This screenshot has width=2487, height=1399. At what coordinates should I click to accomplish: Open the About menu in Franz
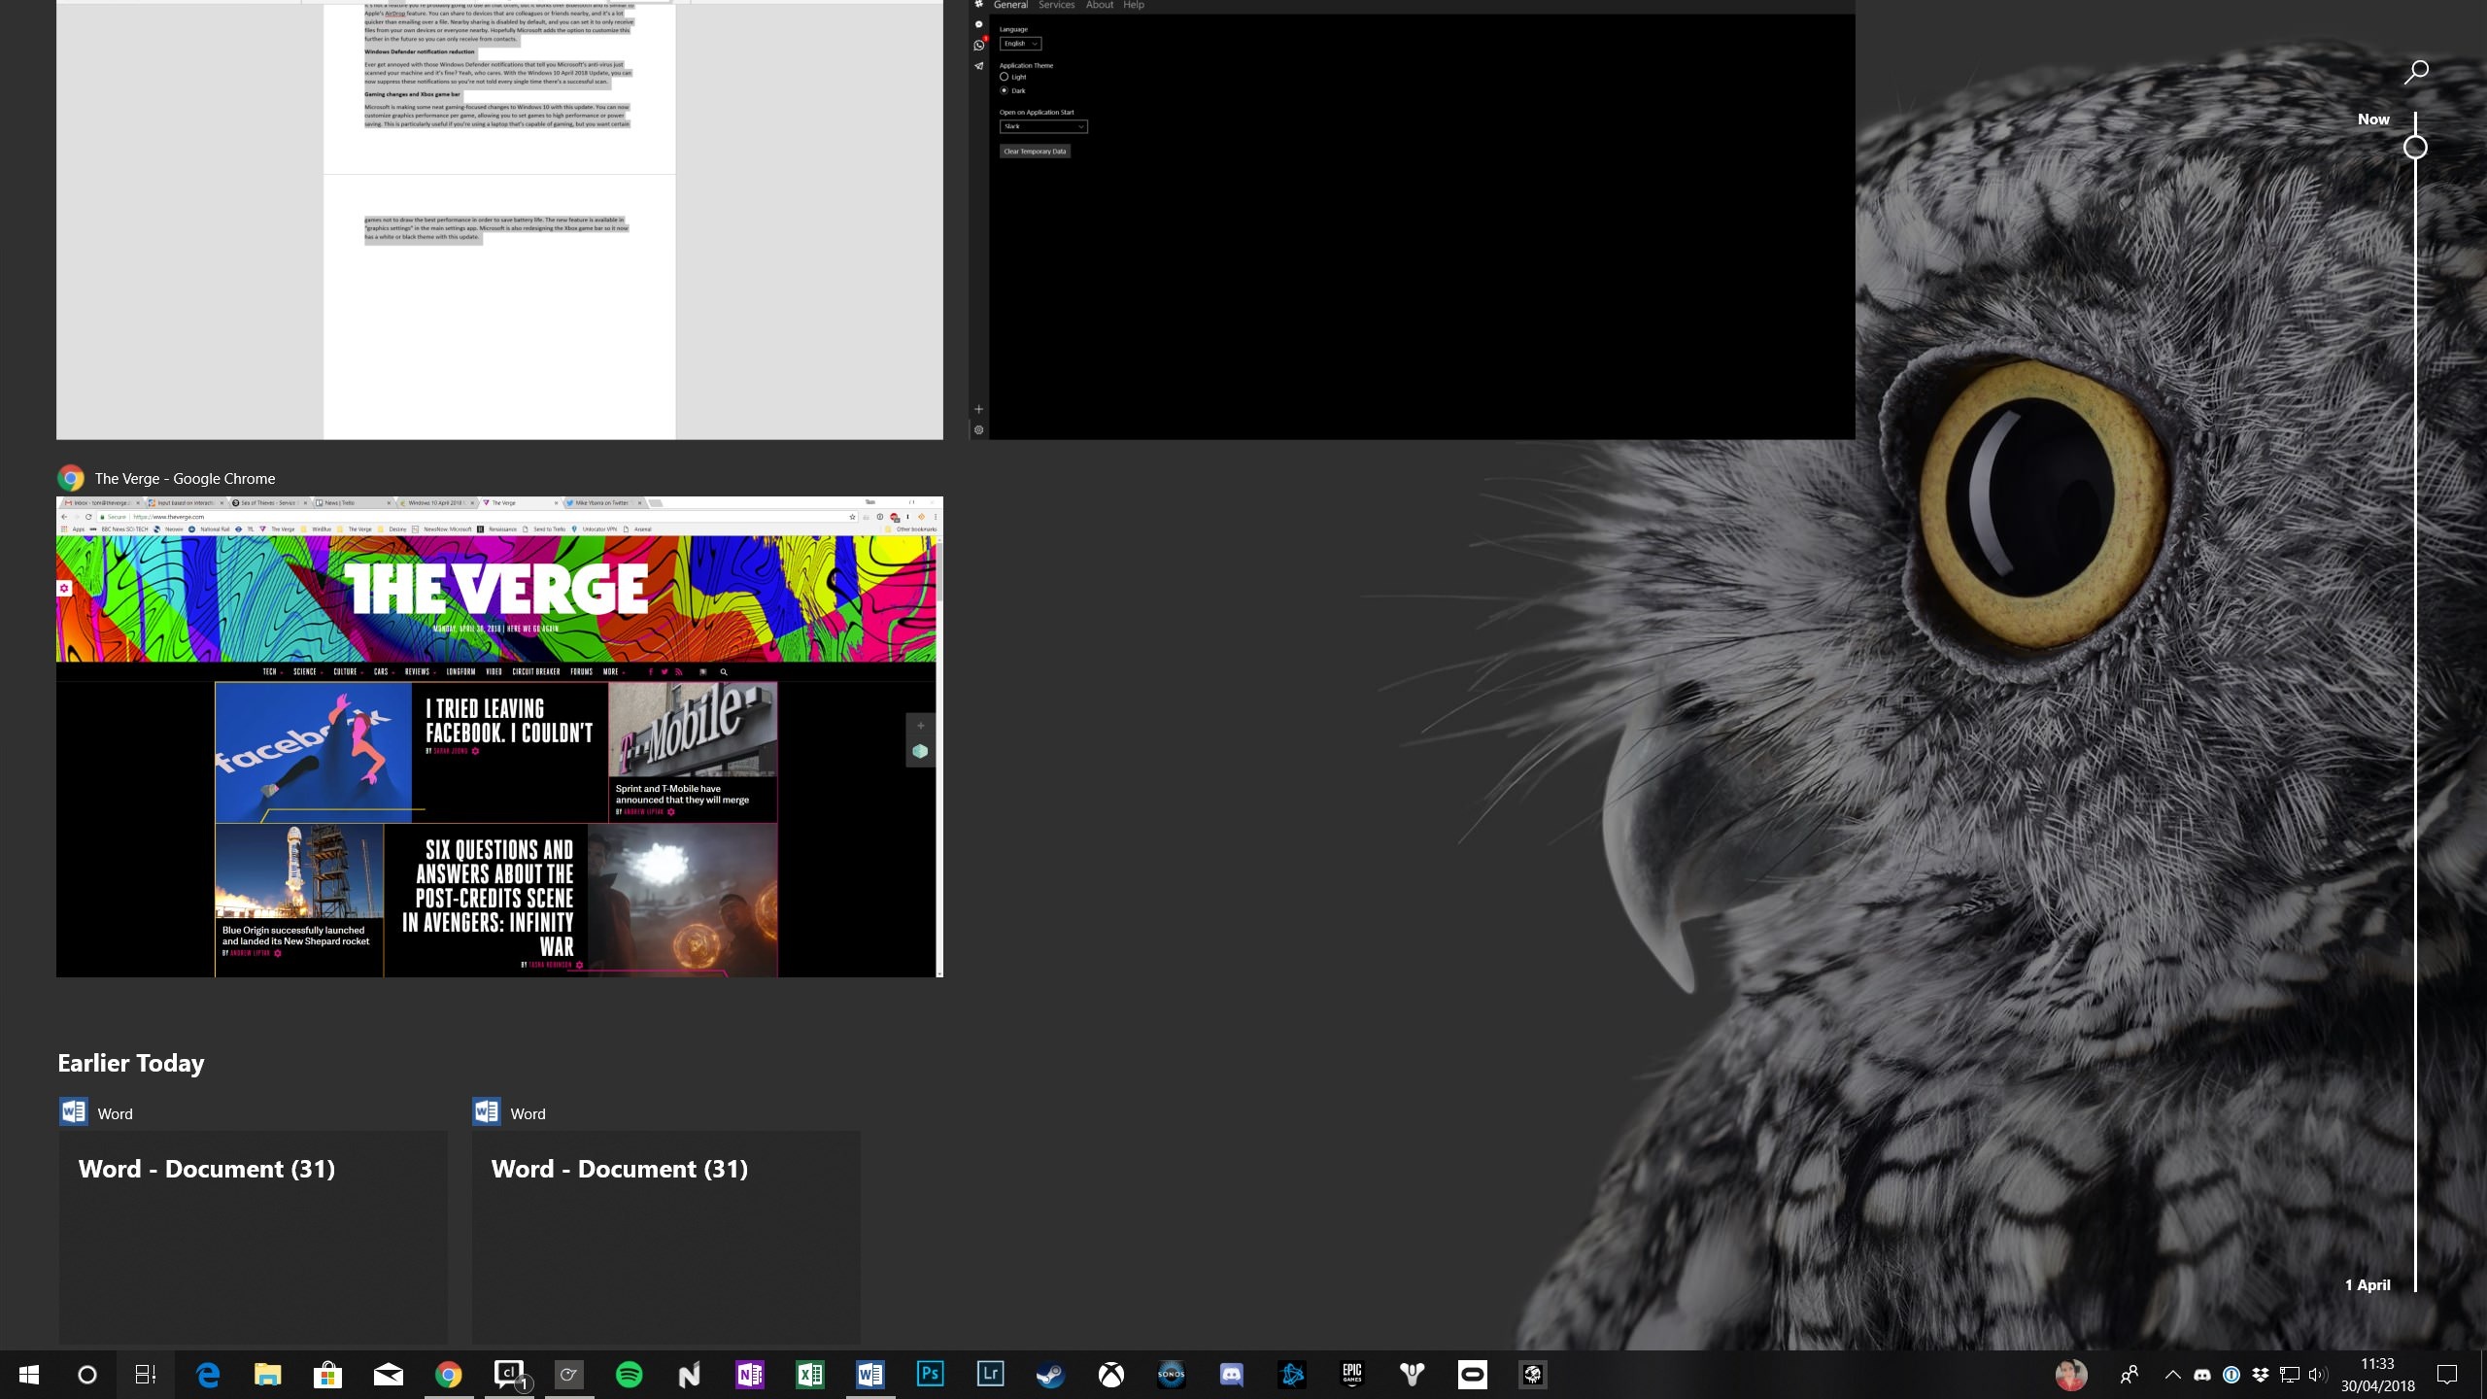click(1099, 6)
